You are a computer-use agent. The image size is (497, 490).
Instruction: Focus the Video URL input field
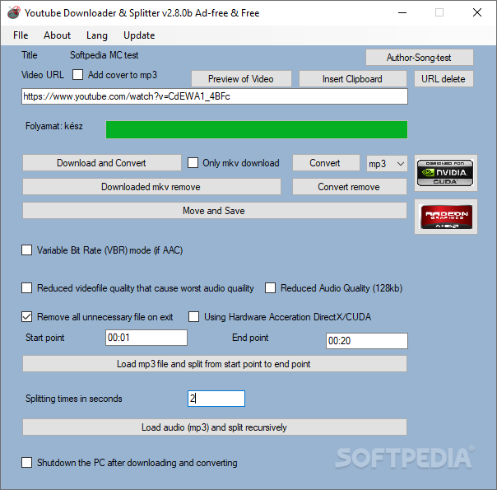[x=215, y=96]
